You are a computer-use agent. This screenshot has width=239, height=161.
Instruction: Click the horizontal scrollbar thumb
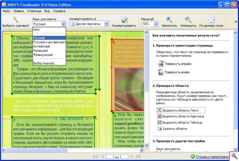point(37,150)
